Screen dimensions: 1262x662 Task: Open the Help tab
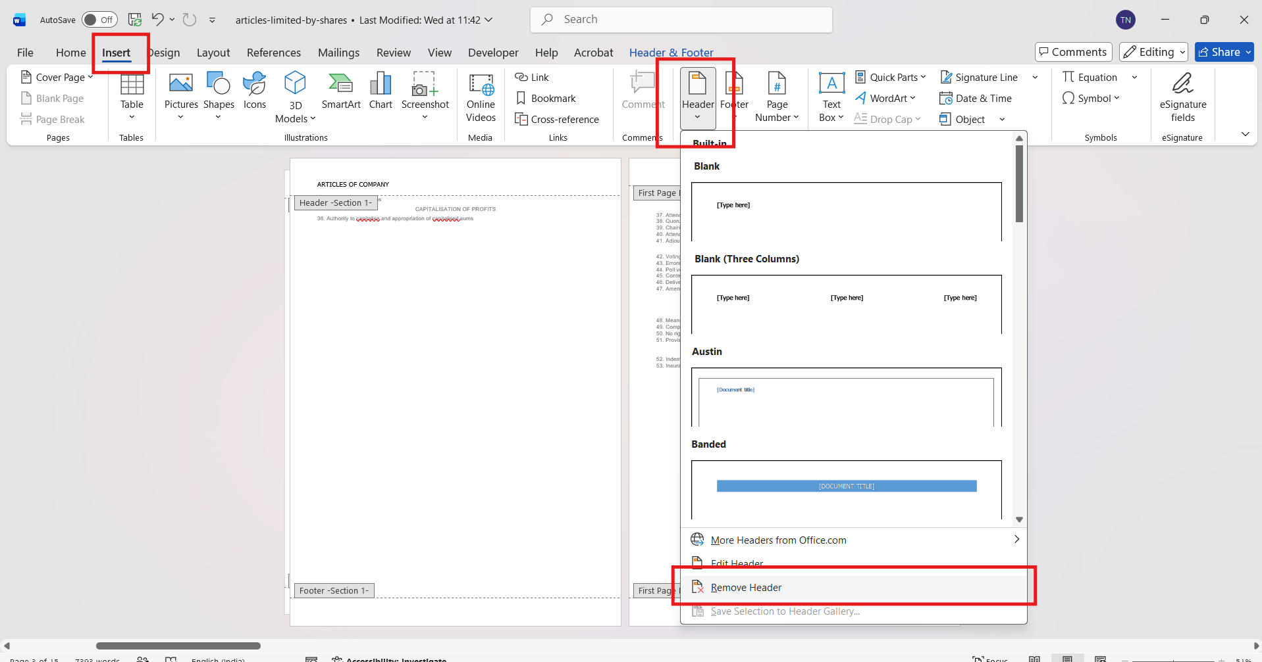click(x=546, y=53)
